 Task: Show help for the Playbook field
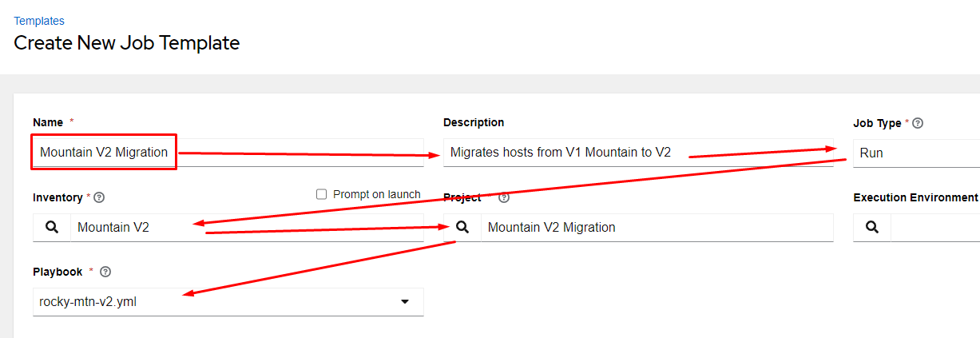[105, 272]
